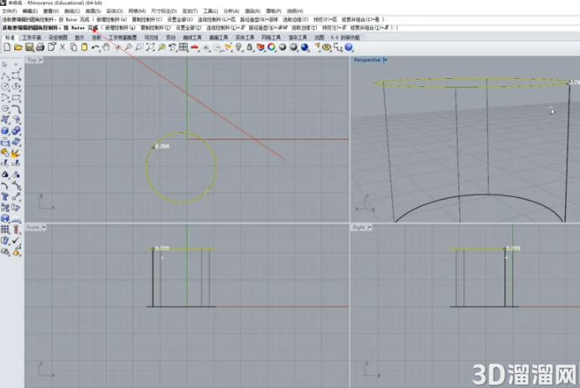Select the arrow pointer tool in the sidebar
The height and width of the screenshot is (388, 580).
pyautogui.click(x=5, y=65)
